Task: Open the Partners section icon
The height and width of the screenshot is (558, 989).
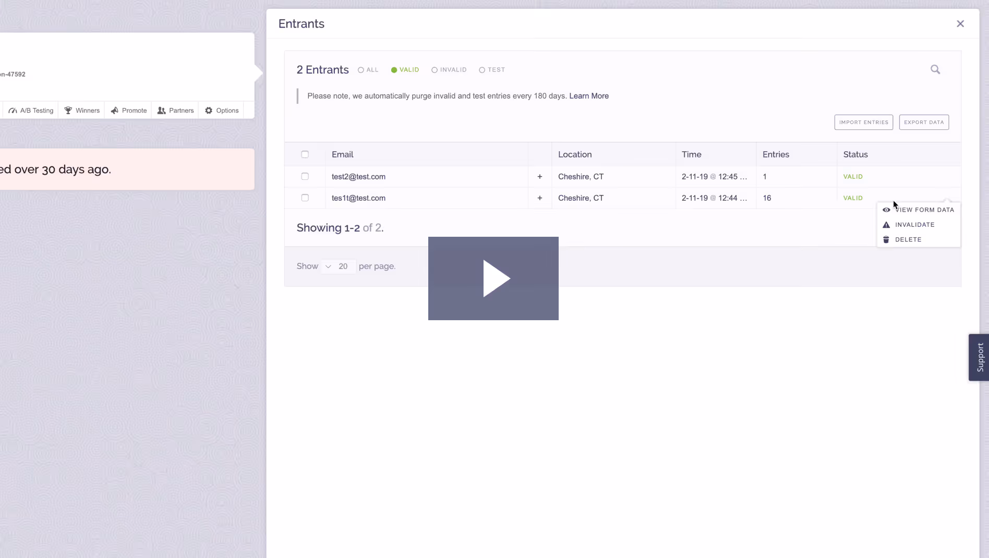Action: point(163,110)
